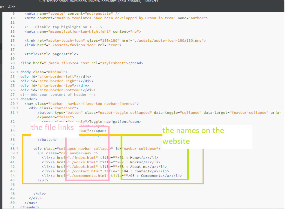285x209 pixels.
Task: Click the "site-border-top" id value
Action: [55, 86]
